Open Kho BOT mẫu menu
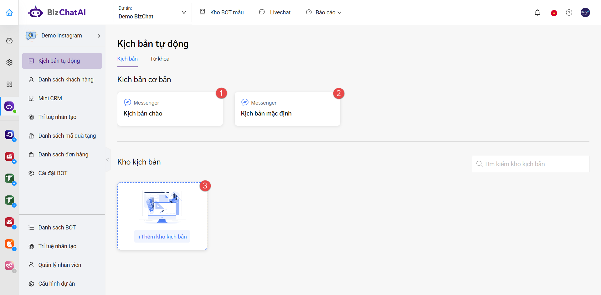 (222, 12)
